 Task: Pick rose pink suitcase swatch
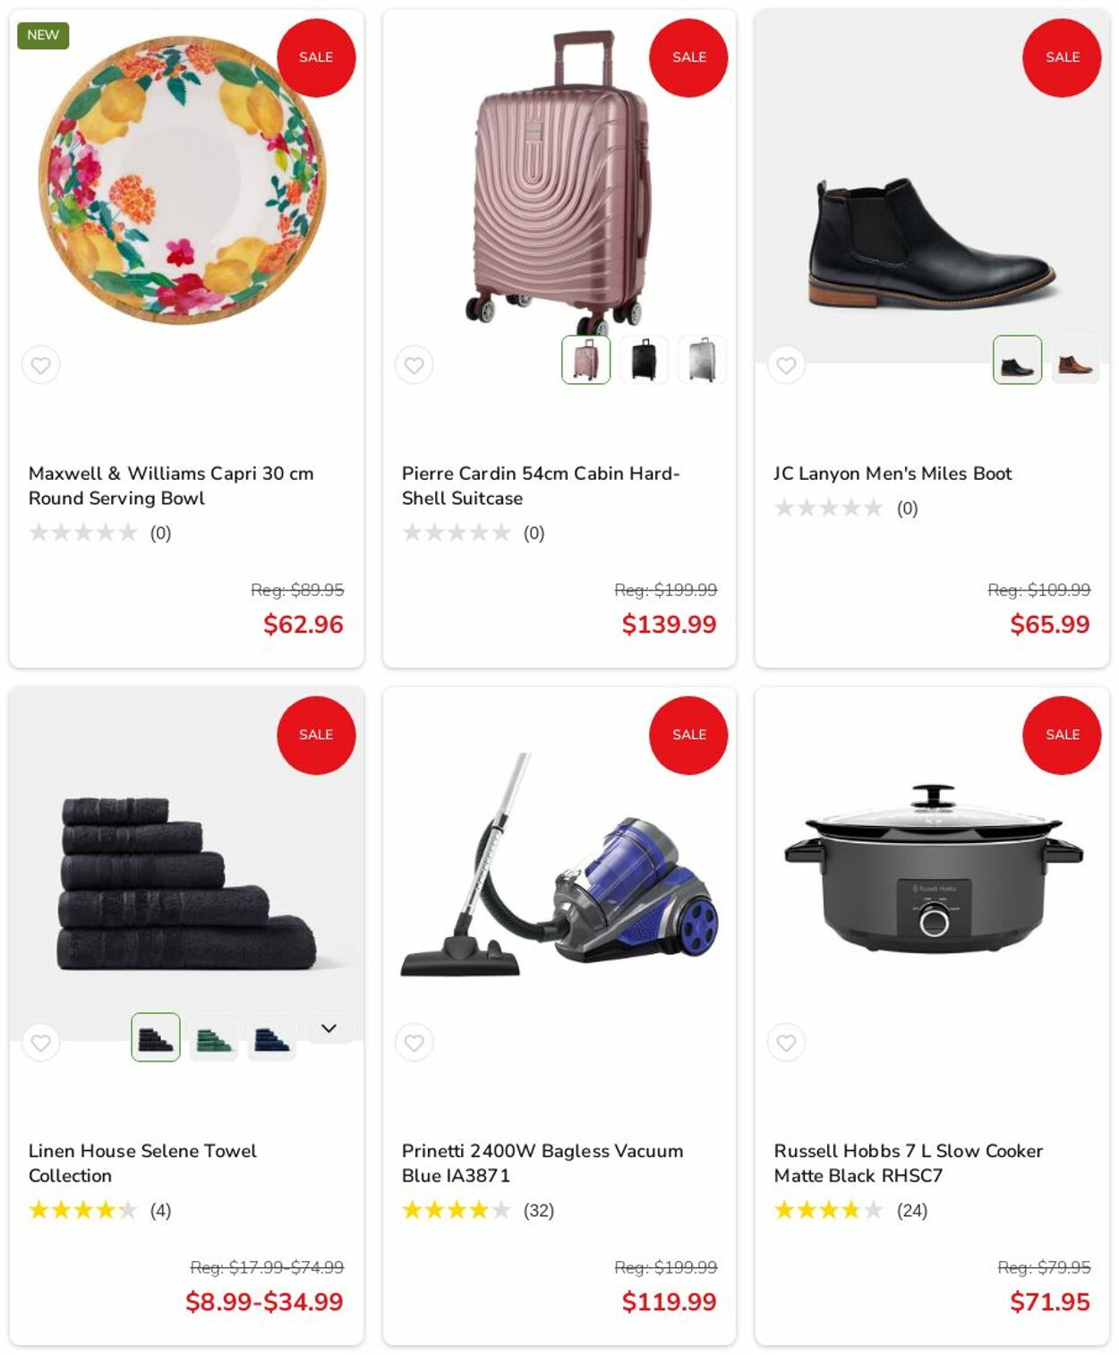585,360
